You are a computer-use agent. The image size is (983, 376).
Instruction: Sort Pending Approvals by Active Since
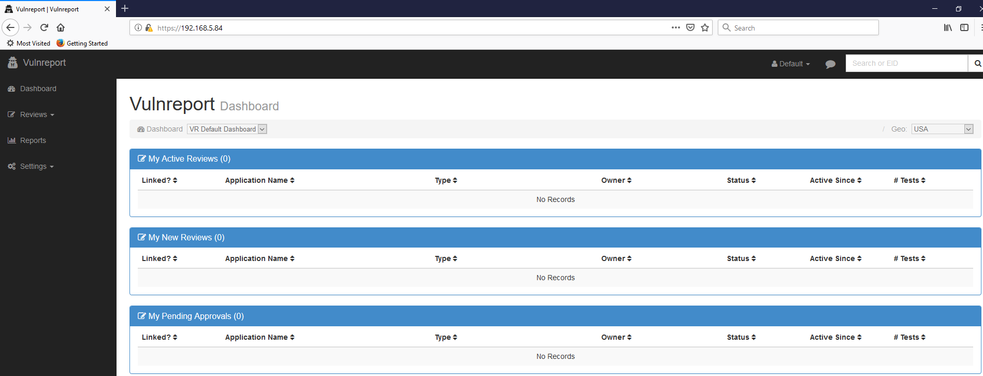(x=836, y=337)
